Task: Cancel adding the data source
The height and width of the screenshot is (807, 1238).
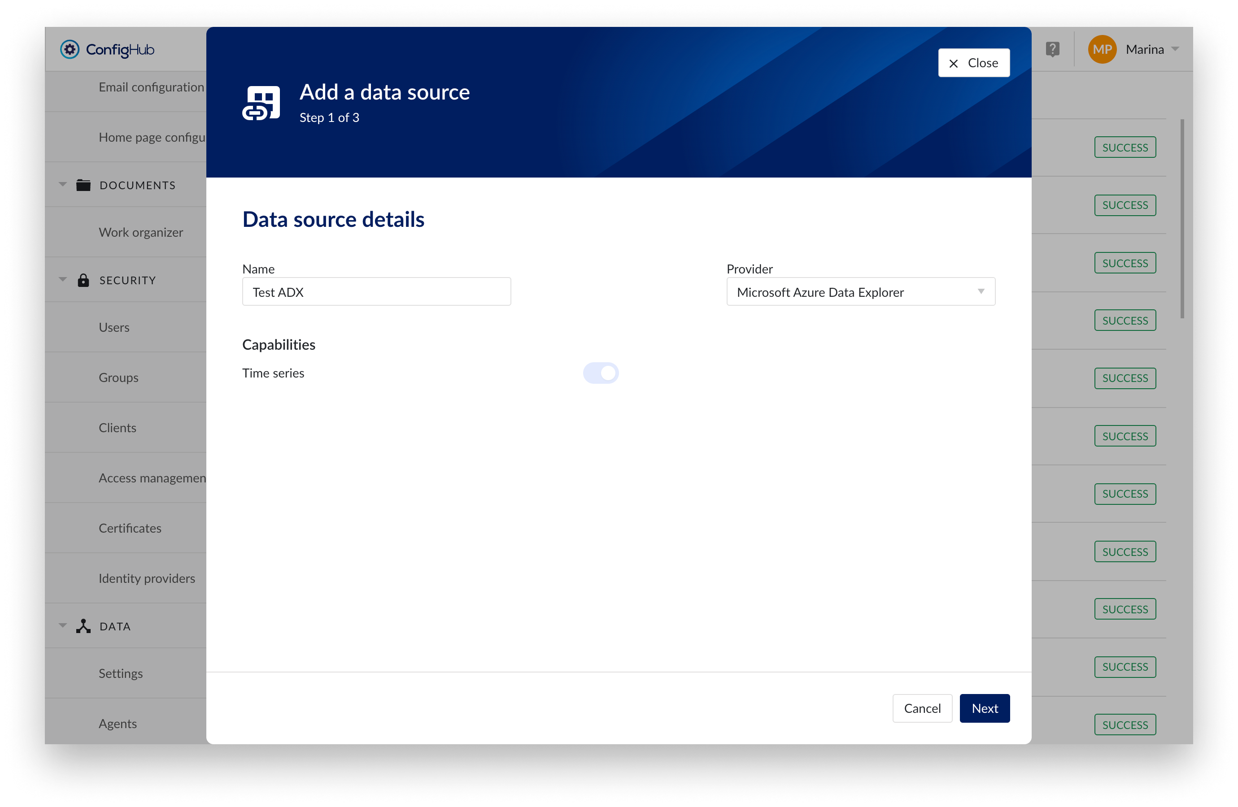Action: click(922, 708)
